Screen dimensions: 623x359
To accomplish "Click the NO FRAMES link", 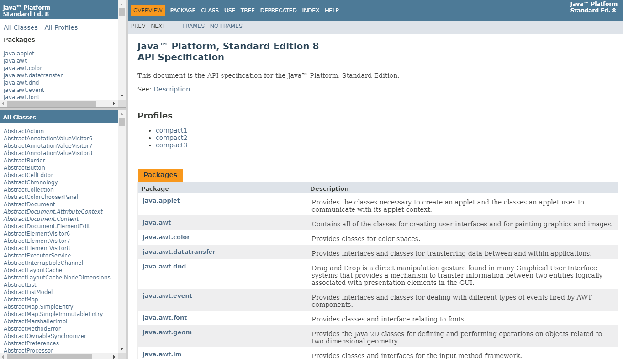I will coord(226,26).
